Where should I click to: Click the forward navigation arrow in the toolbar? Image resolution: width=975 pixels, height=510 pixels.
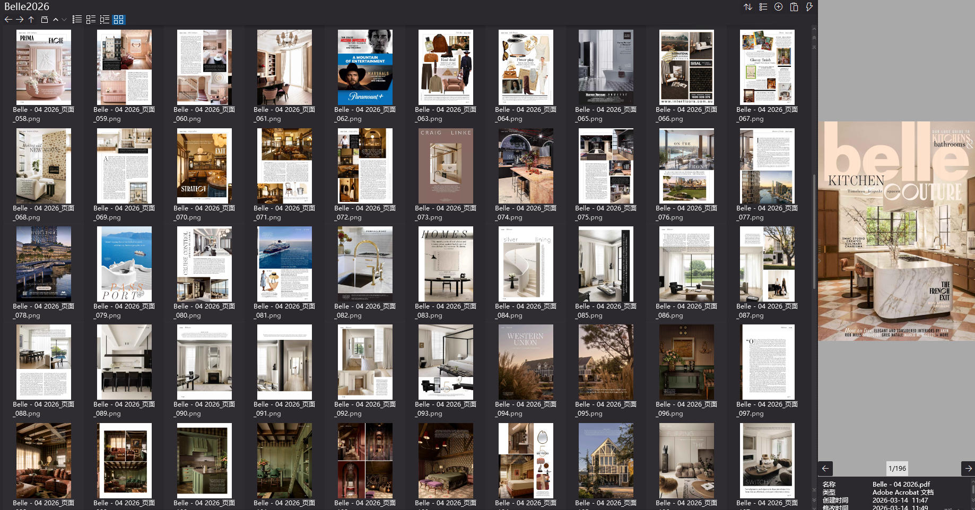(x=20, y=20)
